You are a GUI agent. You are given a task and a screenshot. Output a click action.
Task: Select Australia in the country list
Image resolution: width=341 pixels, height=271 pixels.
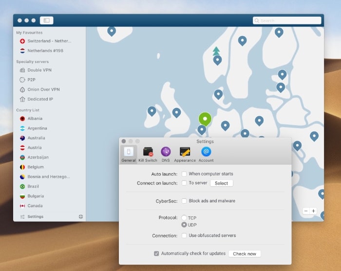pos(37,138)
